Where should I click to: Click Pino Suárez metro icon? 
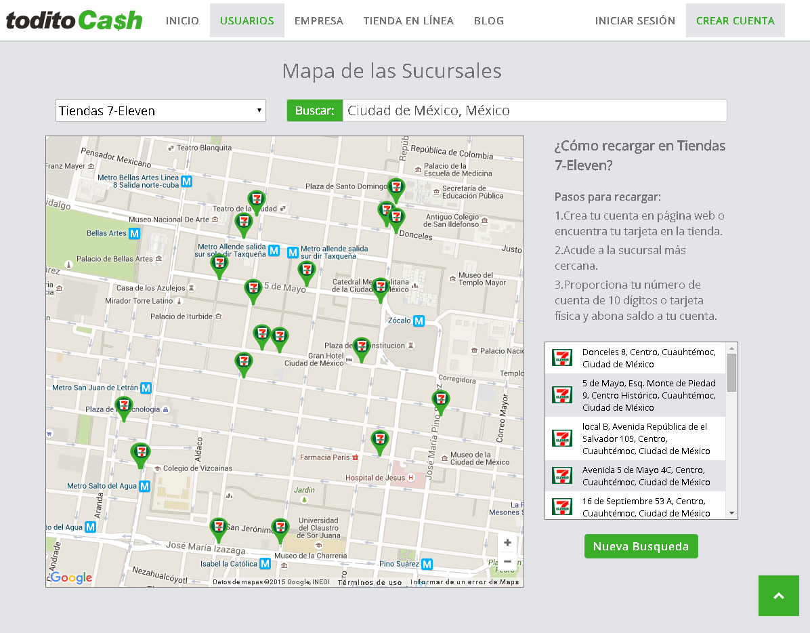(x=427, y=565)
